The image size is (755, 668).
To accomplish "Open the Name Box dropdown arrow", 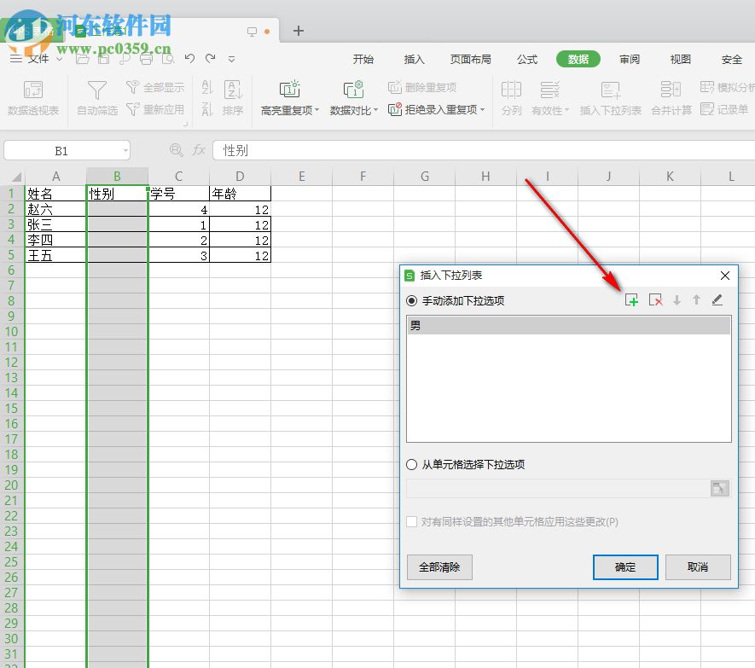I will (125, 151).
